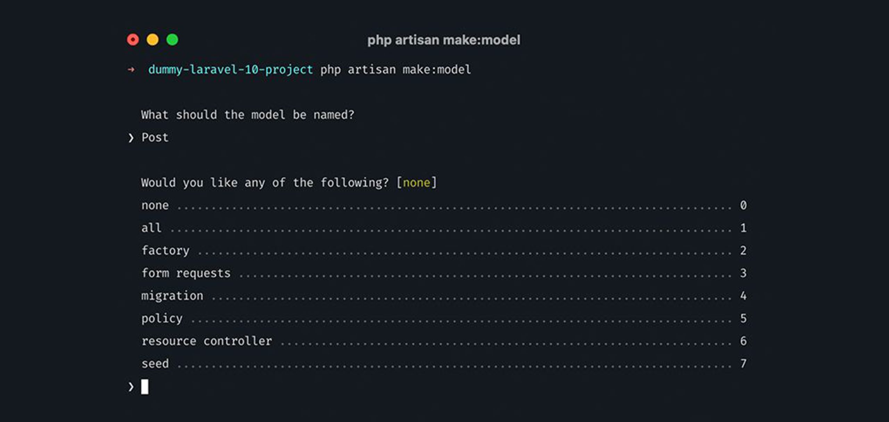Click the blinking cursor block at the input prompt
The image size is (889, 422).
point(145,387)
